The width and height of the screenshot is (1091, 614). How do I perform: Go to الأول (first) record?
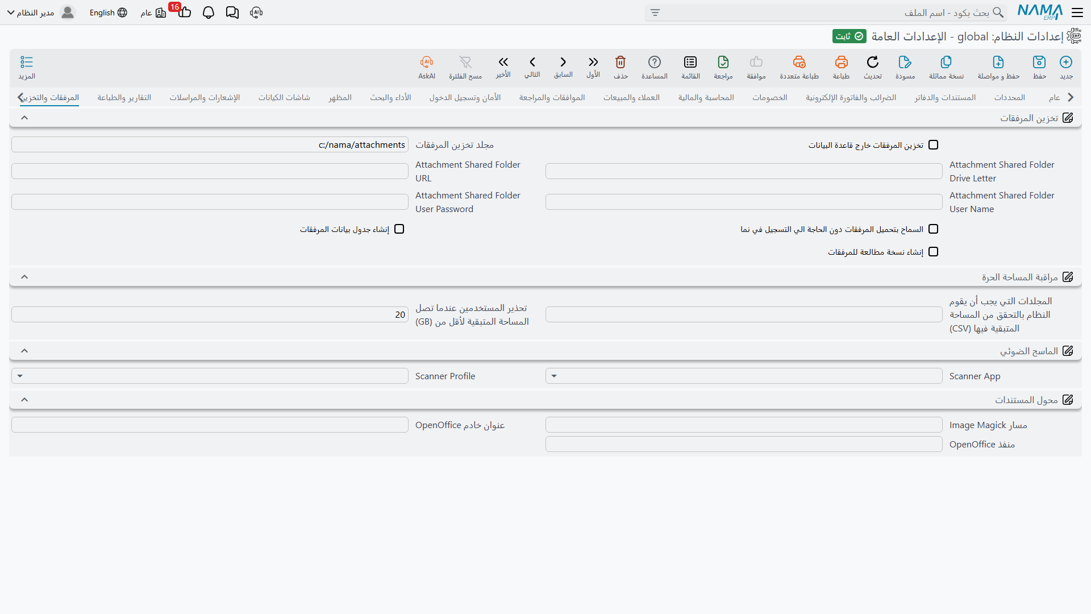tap(593, 62)
